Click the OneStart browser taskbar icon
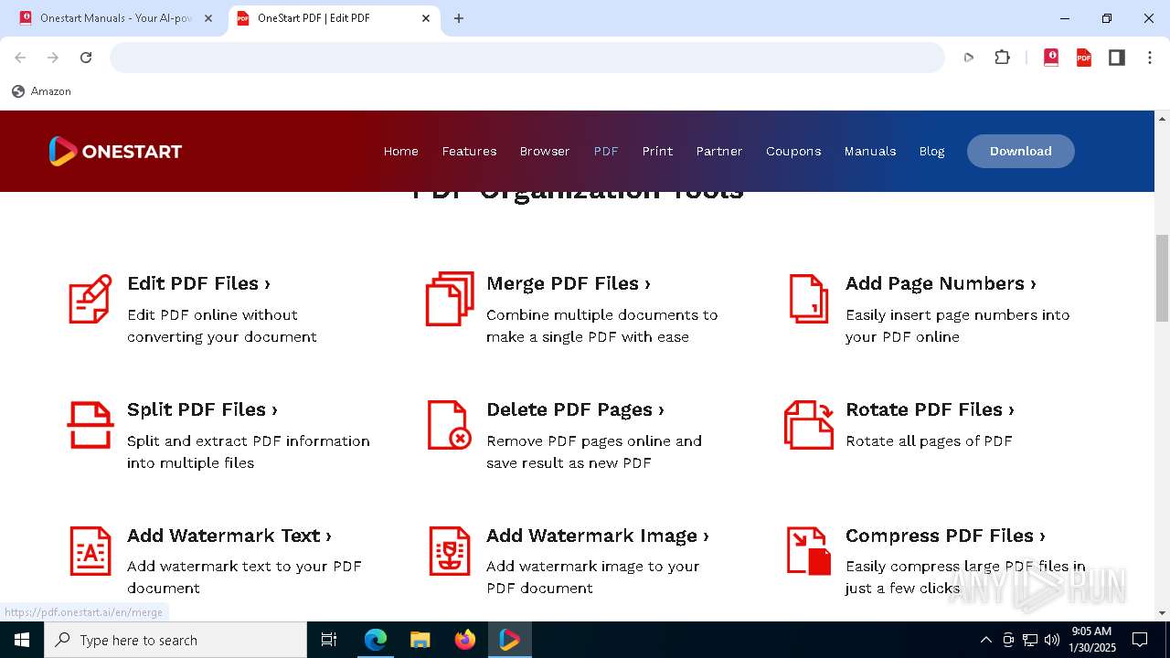Viewport: 1170px width, 658px height. tap(510, 640)
